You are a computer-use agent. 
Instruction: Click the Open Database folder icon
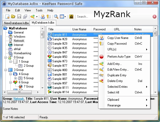point(13,17)
